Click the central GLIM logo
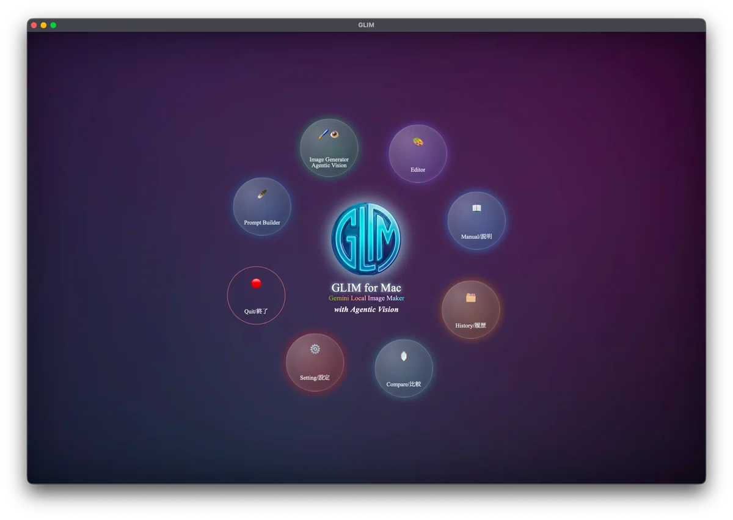The width and height of the screenshot is (733, 520). (366, 239)
